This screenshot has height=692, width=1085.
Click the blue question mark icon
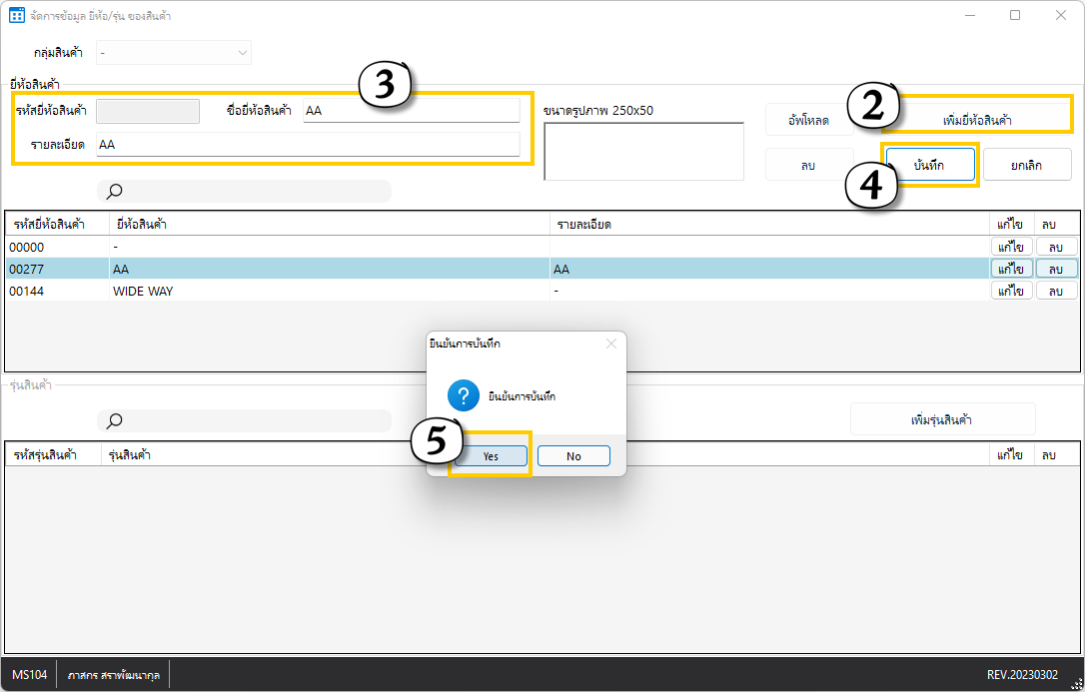[464, 396]
